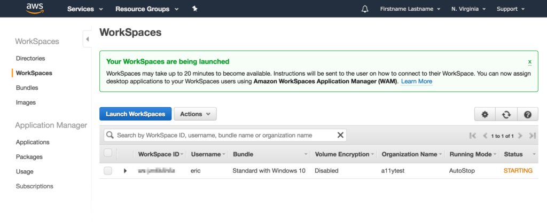Screen dimensions: 547x222
Task: Focus the WorkSpace search field
Action: [x=225, y=135]
